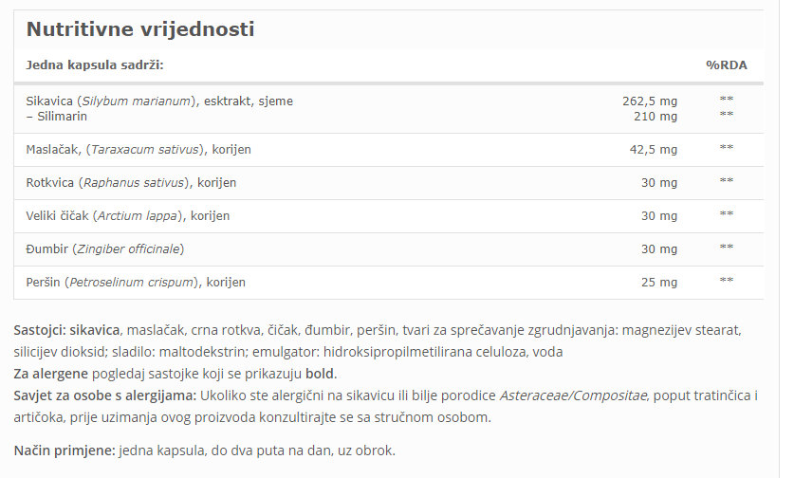Click the Za alergene bold label

tap(50, 375)
